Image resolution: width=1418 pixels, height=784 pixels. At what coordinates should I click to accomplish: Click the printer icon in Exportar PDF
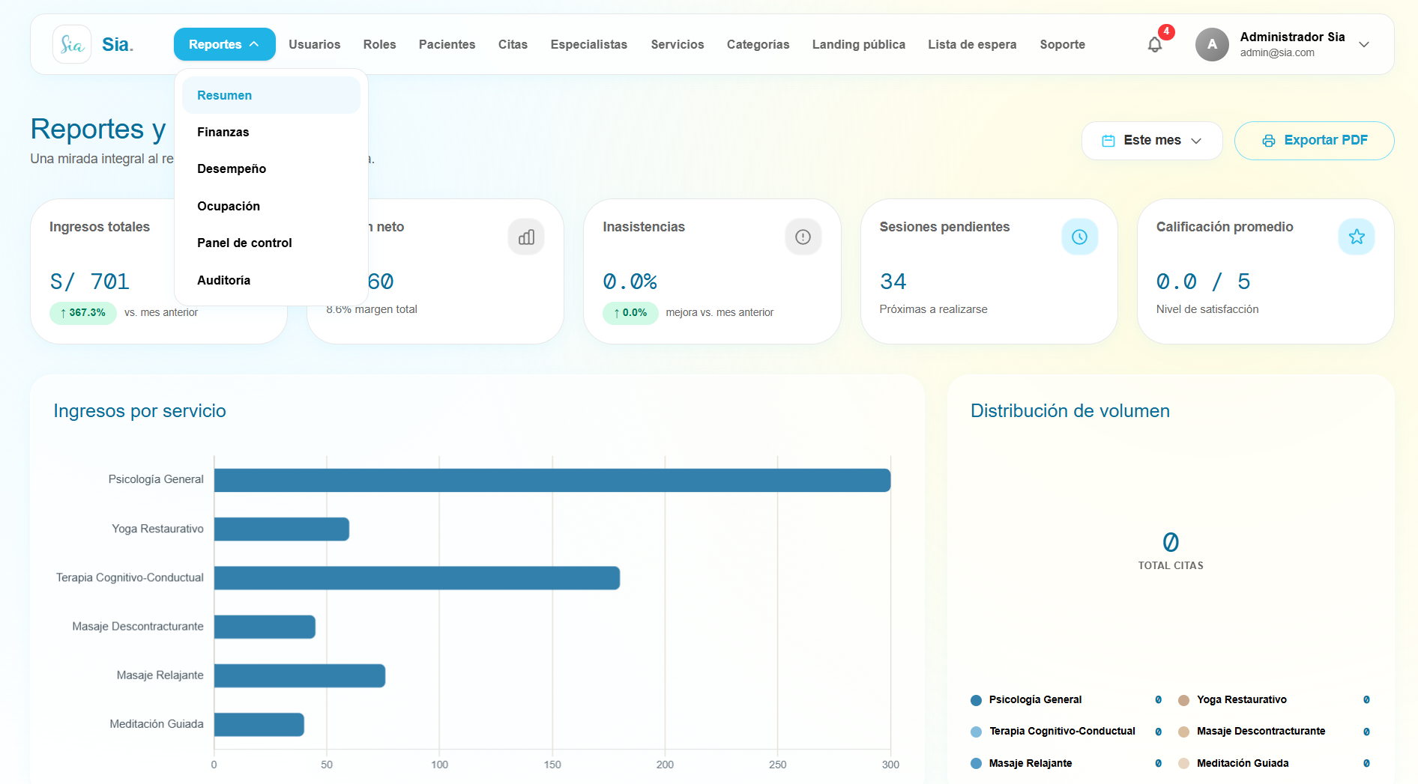(x=1269, y=141)
